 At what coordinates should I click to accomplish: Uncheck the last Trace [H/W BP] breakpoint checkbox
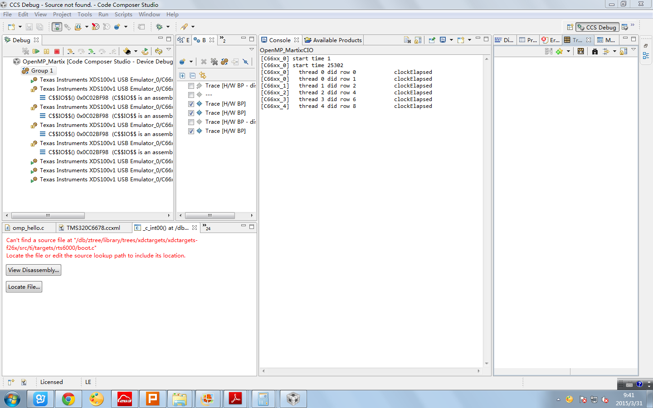click(191, 131)
